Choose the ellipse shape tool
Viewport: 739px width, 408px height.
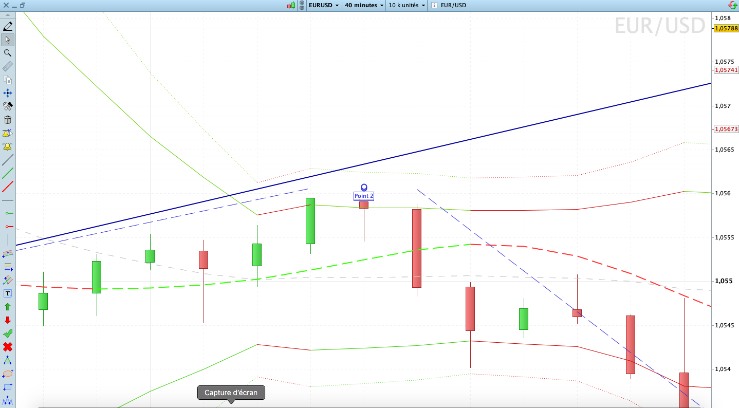tap(8, 374)
